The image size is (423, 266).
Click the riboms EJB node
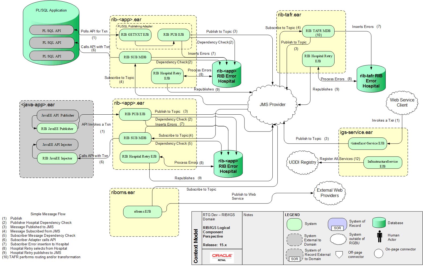[x=142, y=212]
